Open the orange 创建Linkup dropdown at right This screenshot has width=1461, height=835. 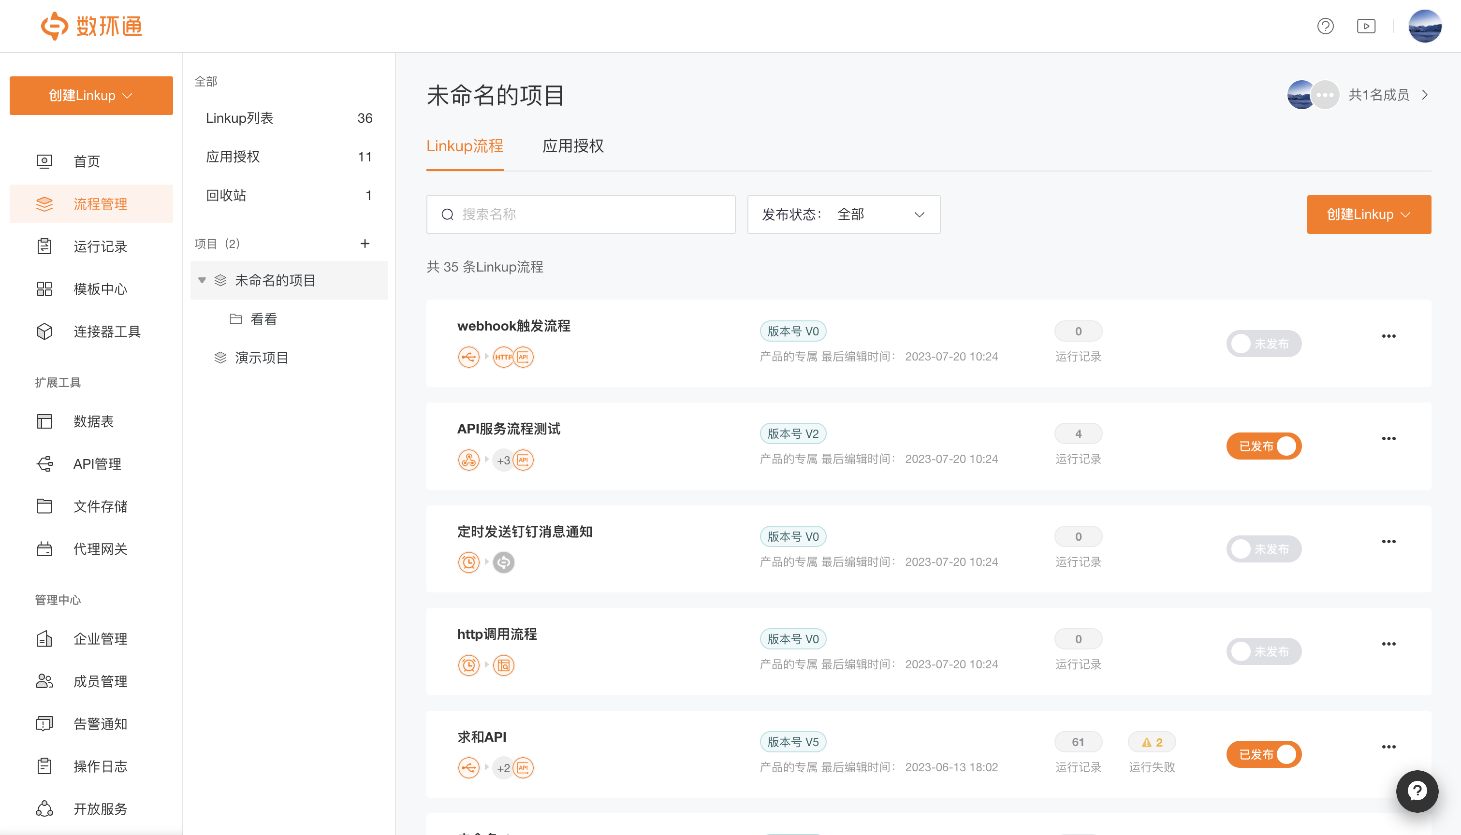point(1369,214)
